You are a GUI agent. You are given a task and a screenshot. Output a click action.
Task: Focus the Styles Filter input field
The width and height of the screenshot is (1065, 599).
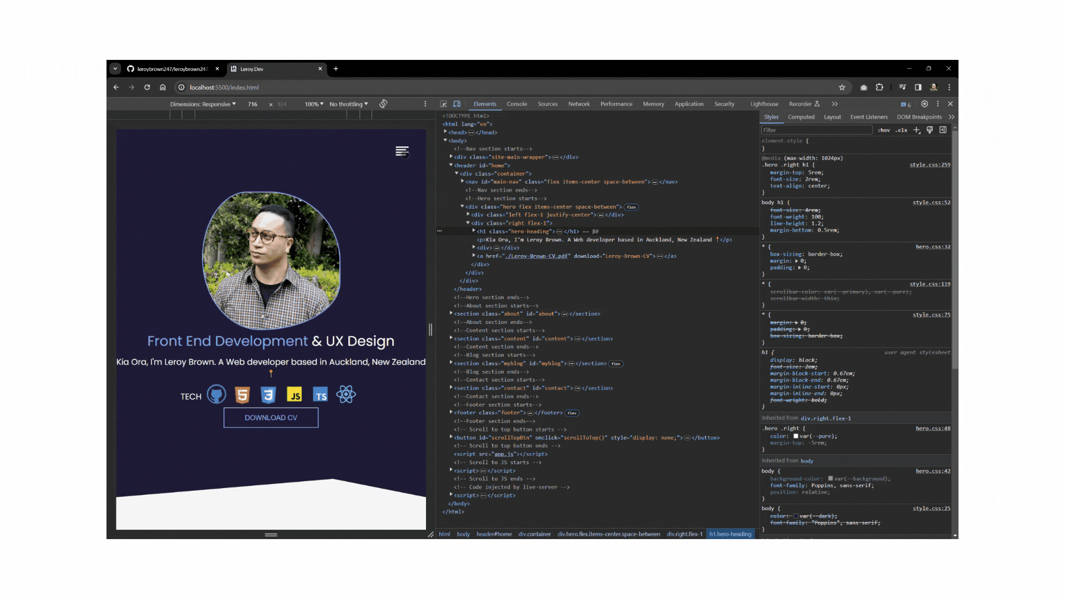pyautogui.click(x=816, y=130)
